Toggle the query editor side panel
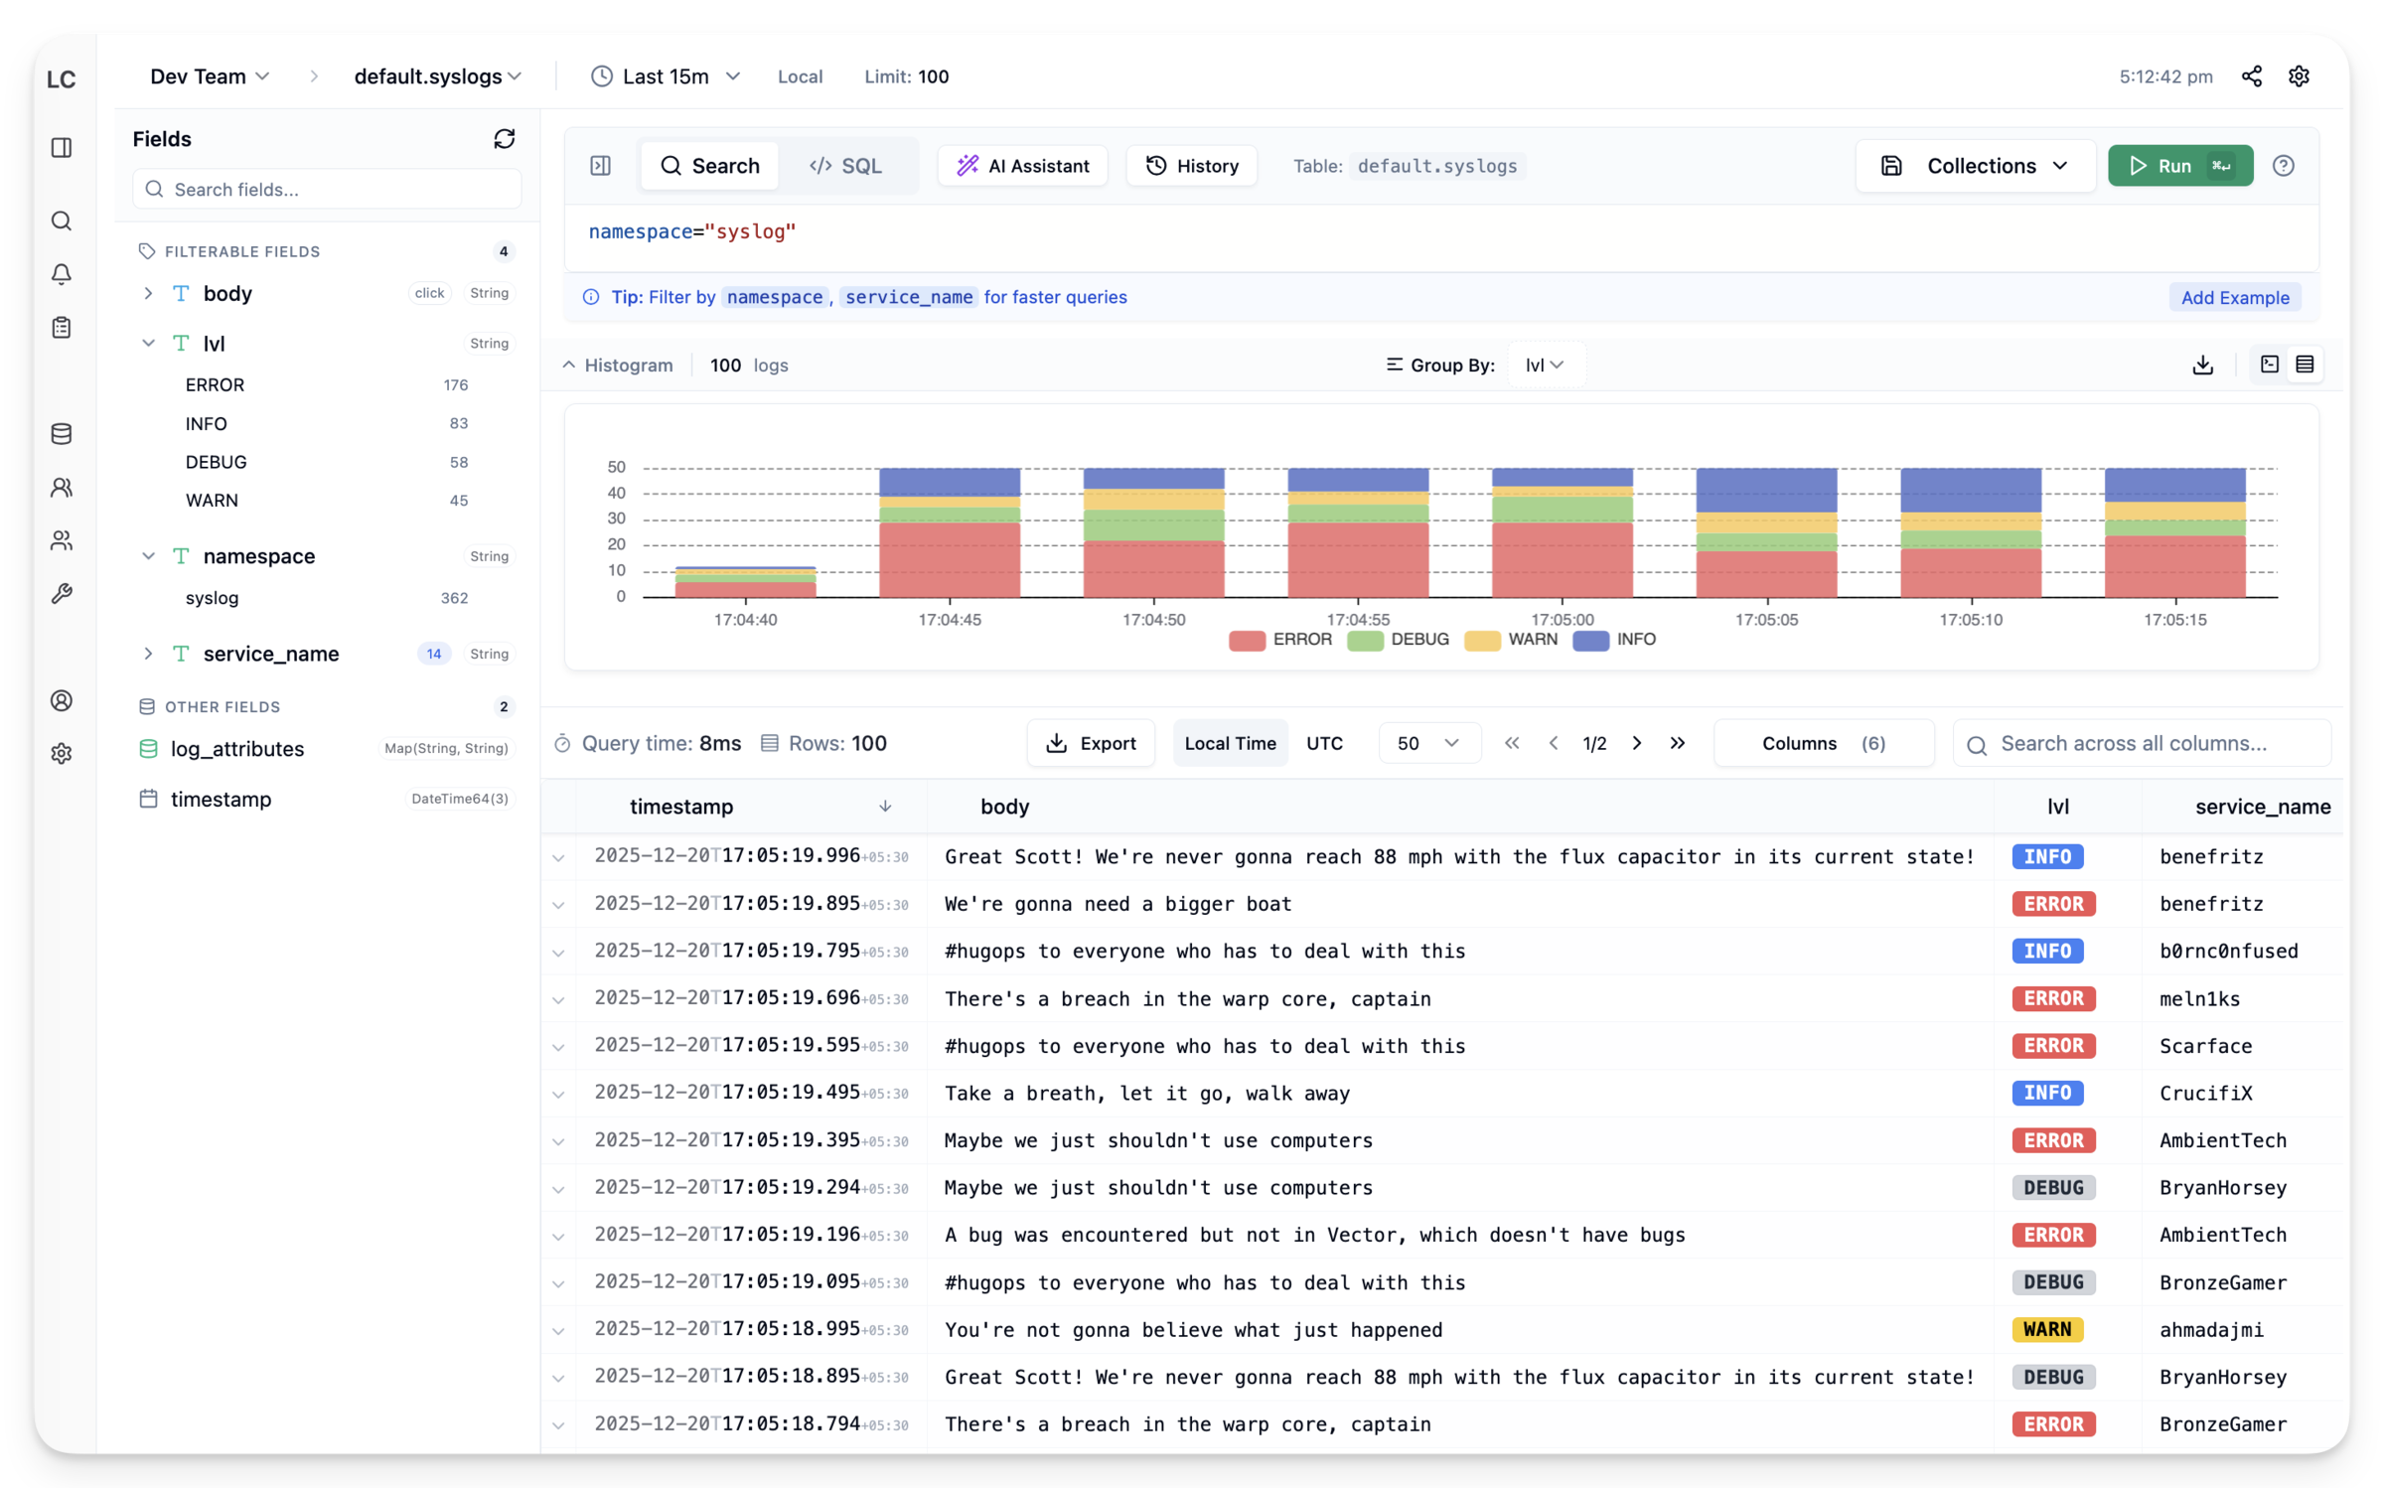2384x1488 pixels. tap(600, 166)
